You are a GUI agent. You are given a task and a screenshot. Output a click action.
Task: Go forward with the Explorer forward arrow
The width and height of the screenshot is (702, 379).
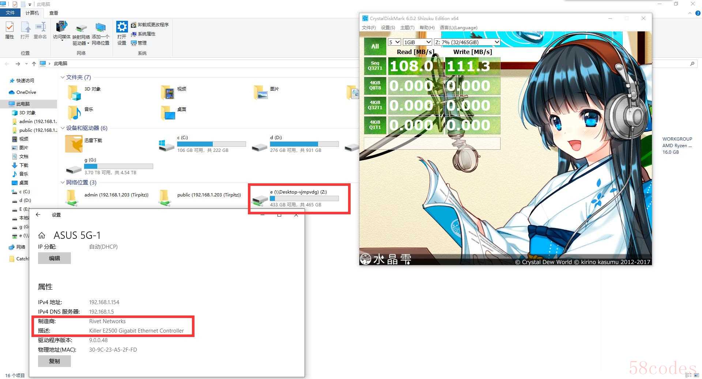(x=18, y=64)
